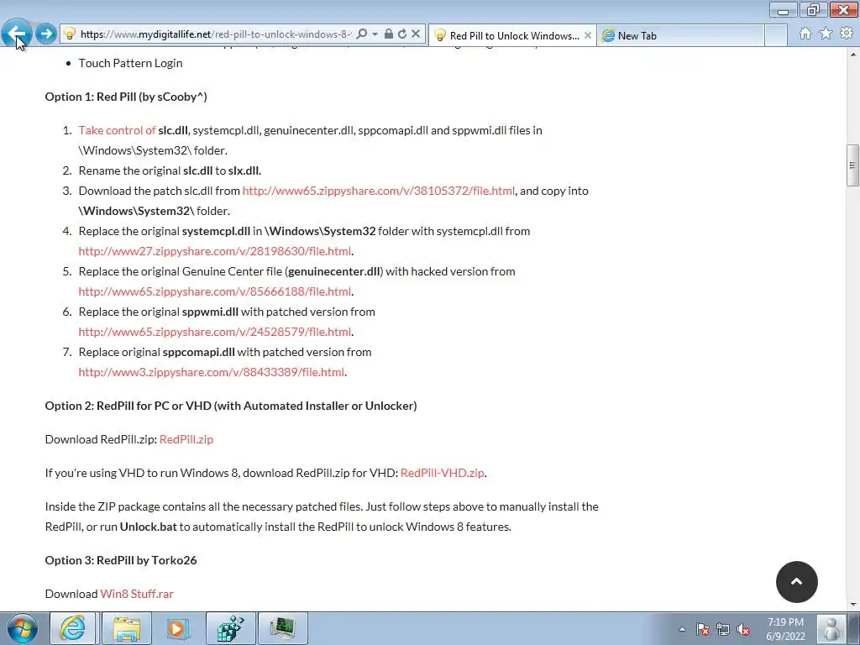This screenshot has height=645, width=860.
Task: Open zippyshare link 88433389 for sppcomapi.dll
Action: click(211, 372)
